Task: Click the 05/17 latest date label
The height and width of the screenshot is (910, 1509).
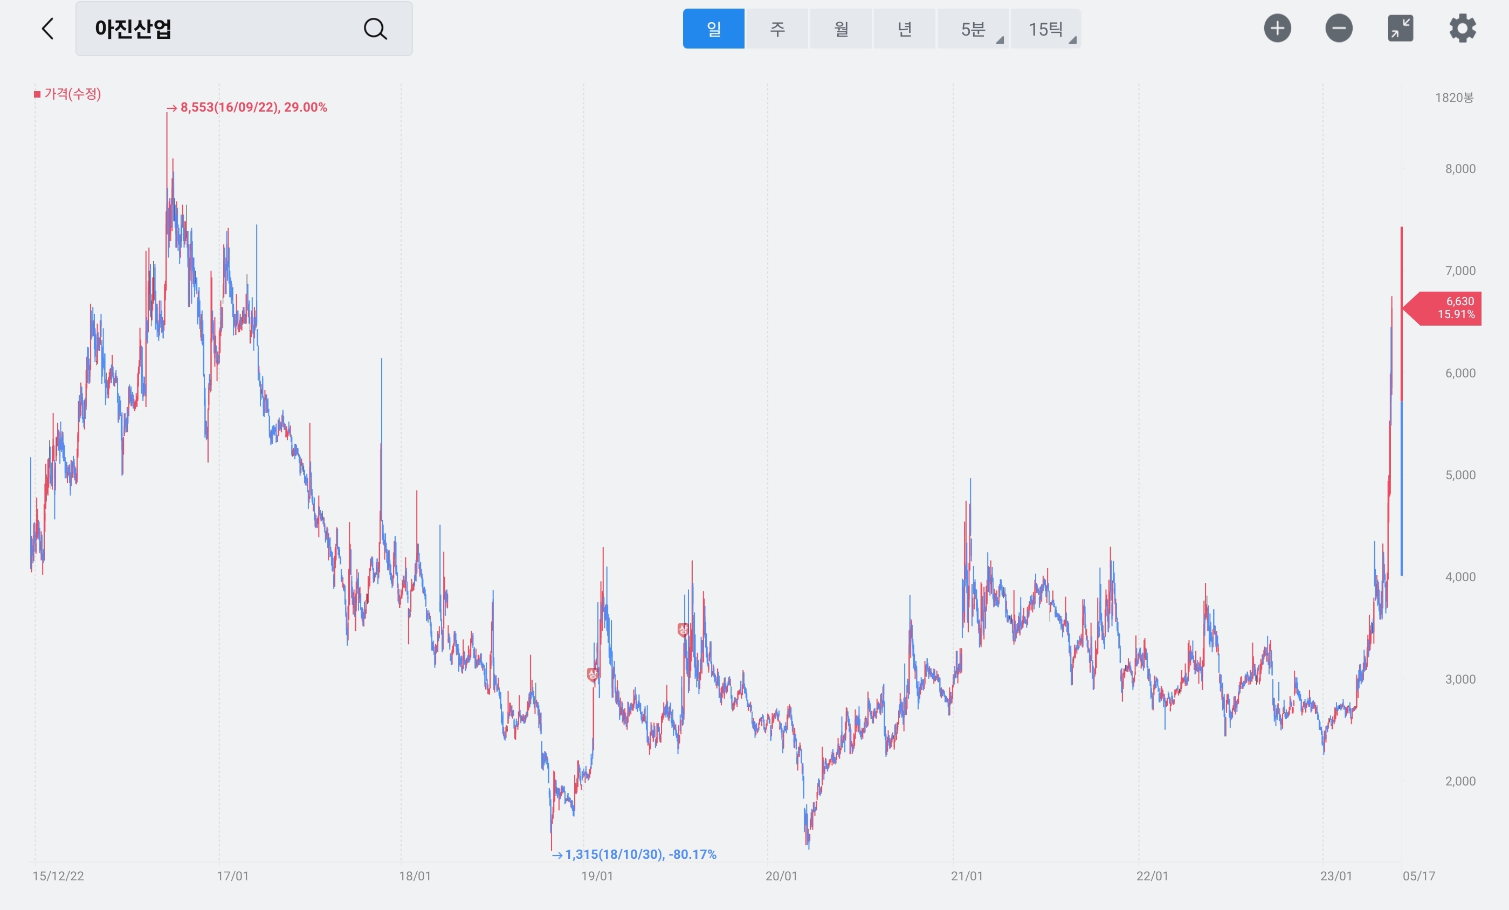Action: [1419, 875]
